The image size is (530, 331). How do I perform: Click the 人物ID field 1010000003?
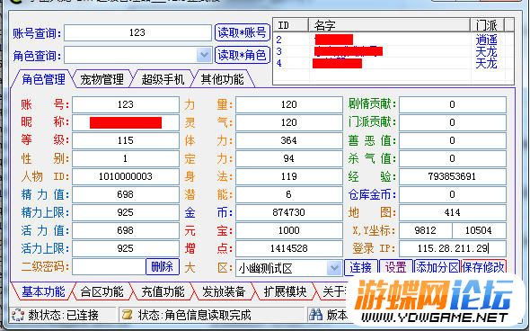[126, 176]
